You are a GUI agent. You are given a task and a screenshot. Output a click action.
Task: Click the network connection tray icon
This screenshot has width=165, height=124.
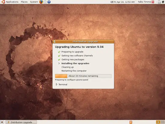pos(163,2)
